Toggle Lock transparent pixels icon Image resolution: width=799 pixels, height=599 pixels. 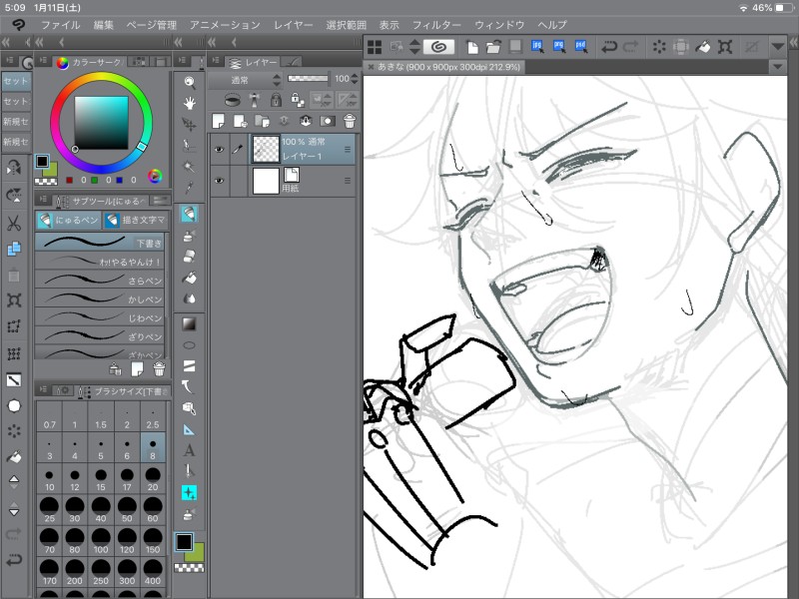[298, 99]
